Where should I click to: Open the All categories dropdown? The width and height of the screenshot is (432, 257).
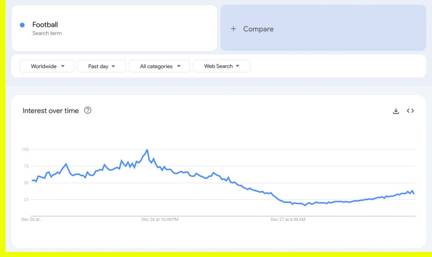(x=160, y=66)
